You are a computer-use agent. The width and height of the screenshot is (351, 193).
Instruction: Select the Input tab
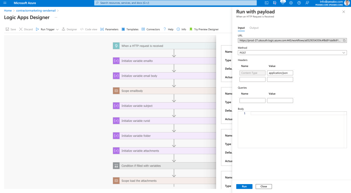click(241, 28)
